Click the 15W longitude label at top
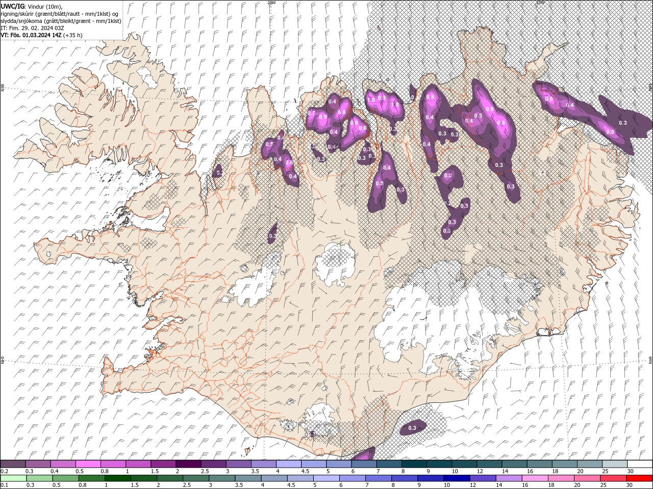 tap(540, 3)
